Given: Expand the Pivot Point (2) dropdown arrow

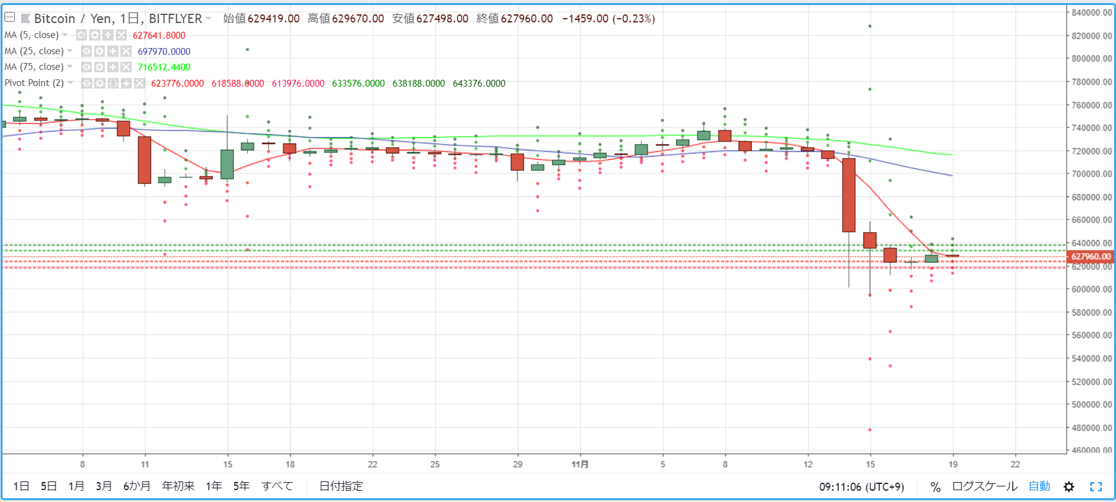Looking at the screenshot, I should [70, 83].
